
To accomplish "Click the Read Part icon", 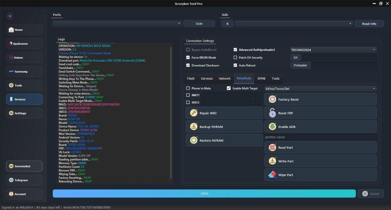I will point(272,147).
